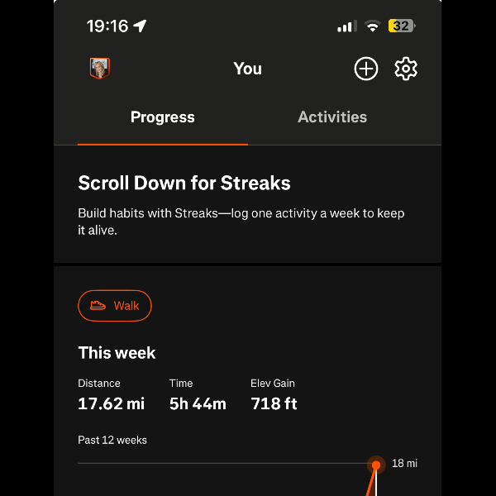Tap the Wi-Fi status icon

(x=373, y=26)
